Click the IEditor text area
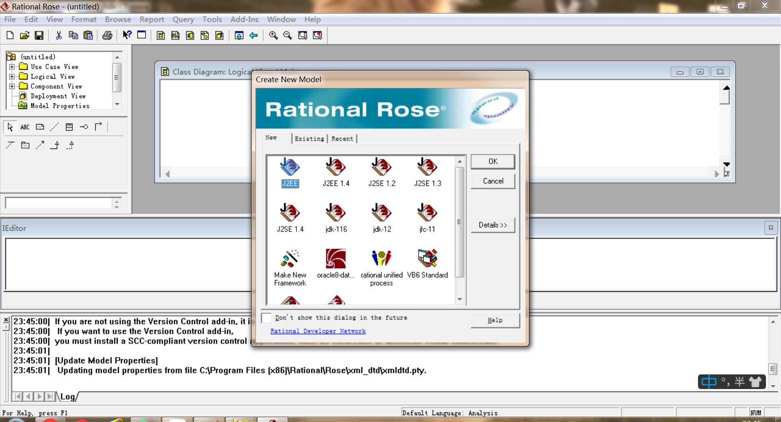This screenshot has width=781, height=422. tap(391, 265)
